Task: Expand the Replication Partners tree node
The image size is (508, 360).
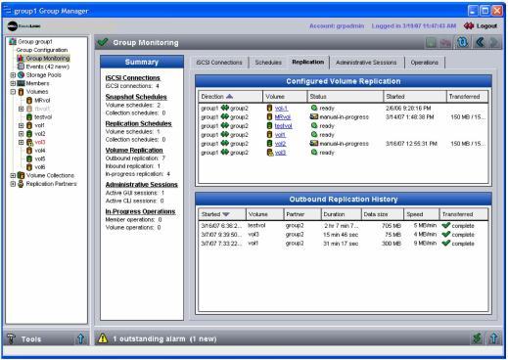Action: tap(13, 184)
